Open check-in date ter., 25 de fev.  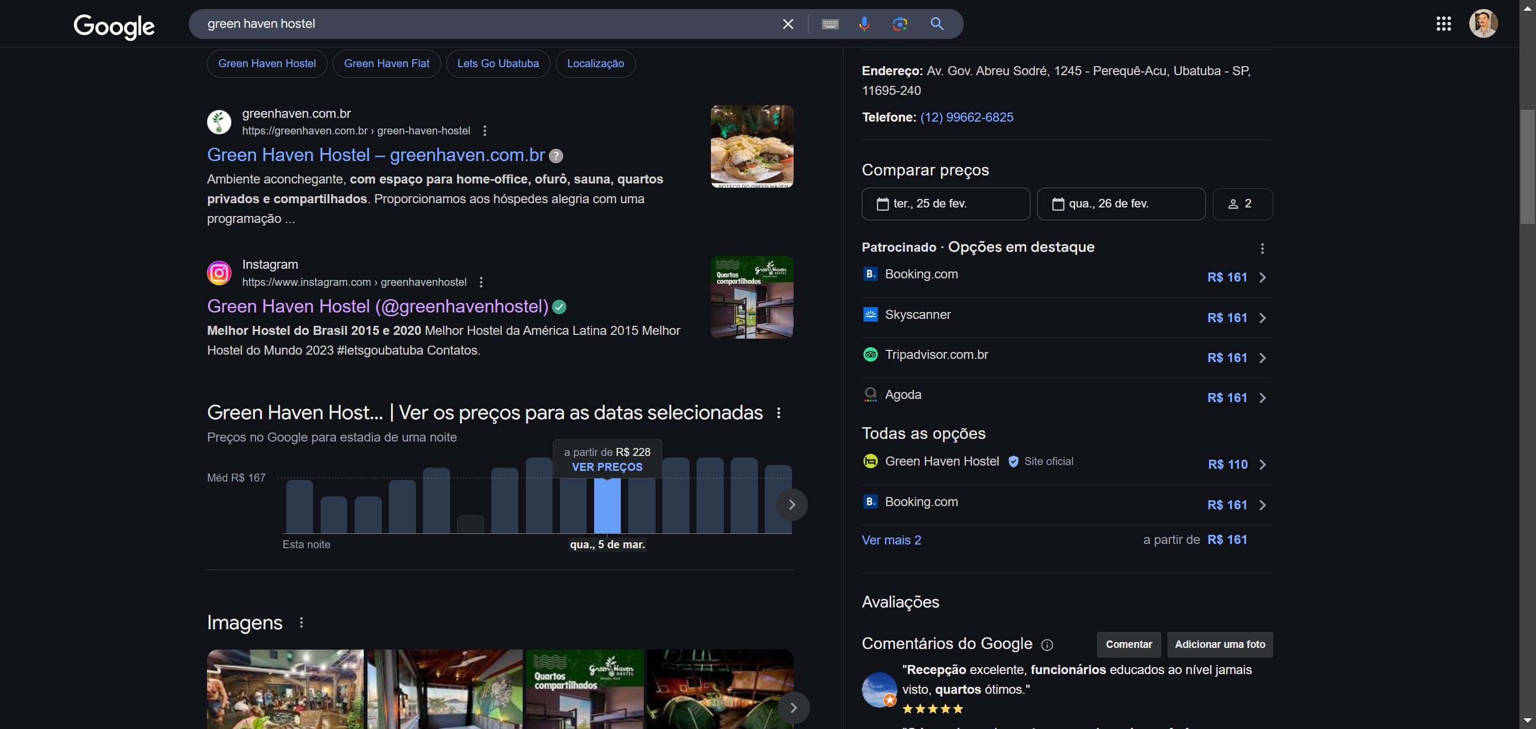click(946, 204)
